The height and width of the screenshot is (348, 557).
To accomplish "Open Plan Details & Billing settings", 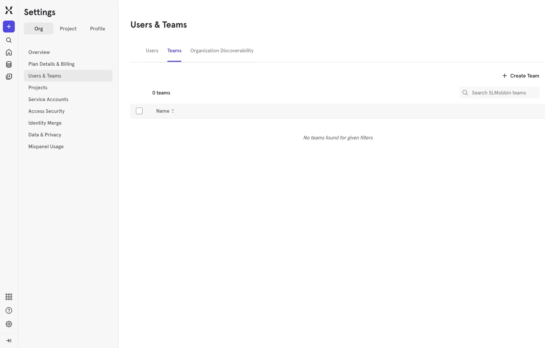I will click(x=51, y=64).
